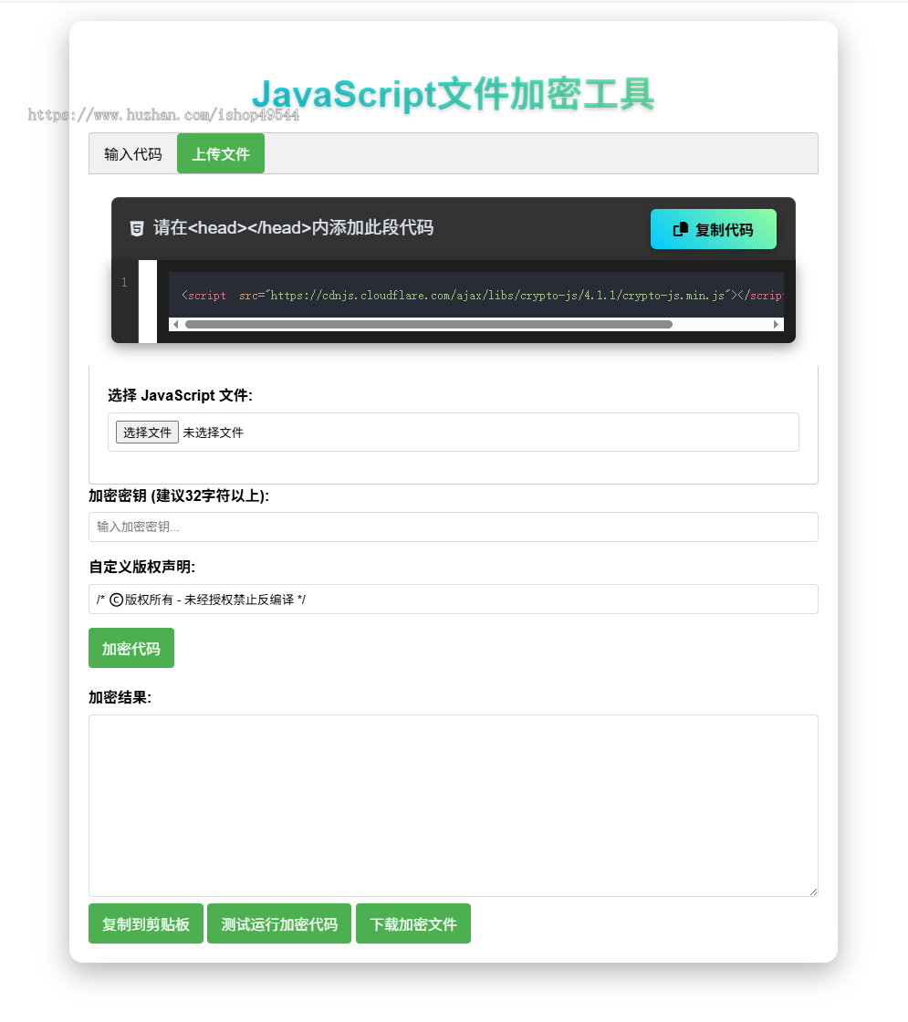Select the 上传文件 tab

220,154
